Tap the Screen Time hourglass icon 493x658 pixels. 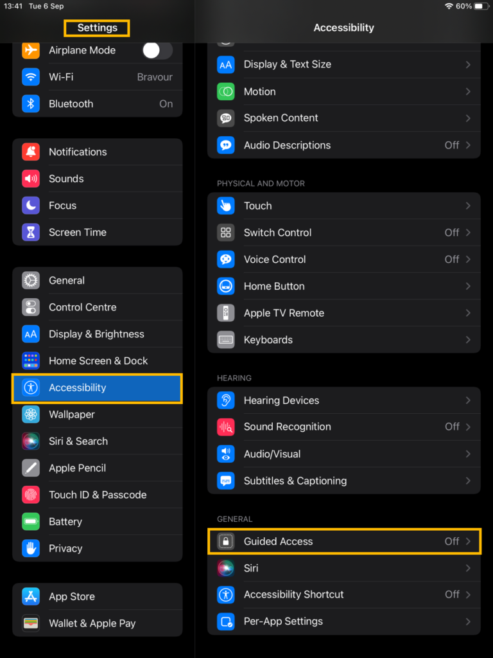tap(31, 232)
